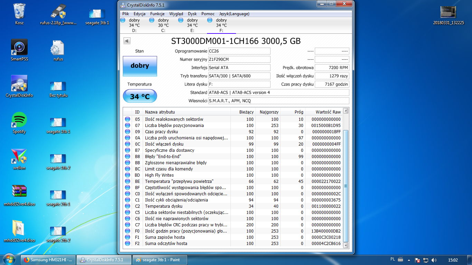Click the volume speaker tray icon
This screenshot has width=472, height=265.
click(434, 260)
